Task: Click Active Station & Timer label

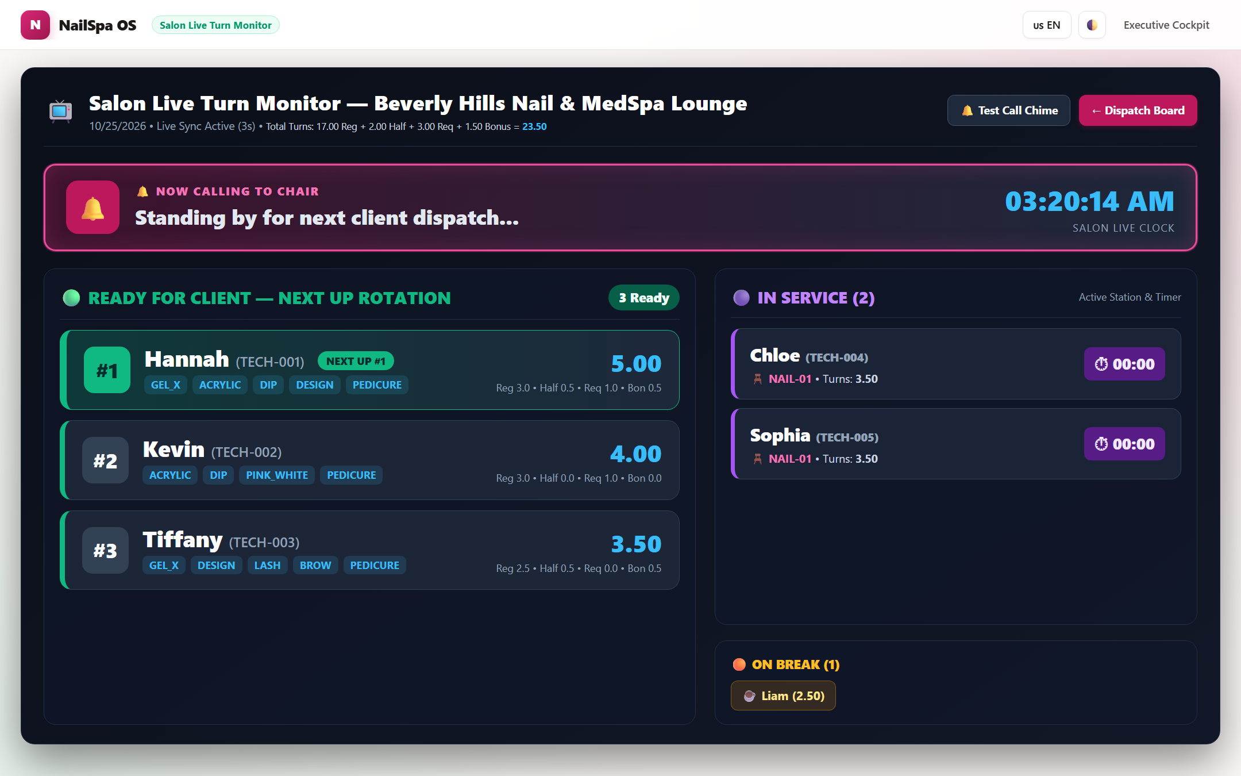Action: pos(1130,297)
